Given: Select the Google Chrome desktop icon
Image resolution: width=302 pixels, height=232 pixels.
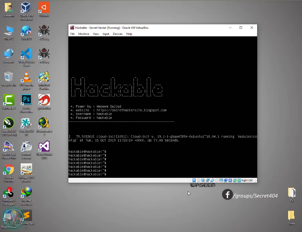Looking at the screenshot, I should point(9,173).
